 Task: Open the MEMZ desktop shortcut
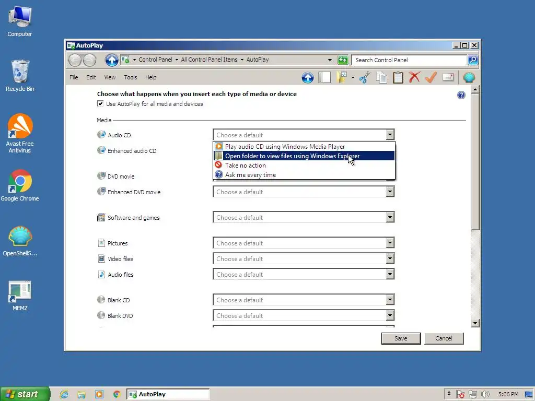coord(20,296)
